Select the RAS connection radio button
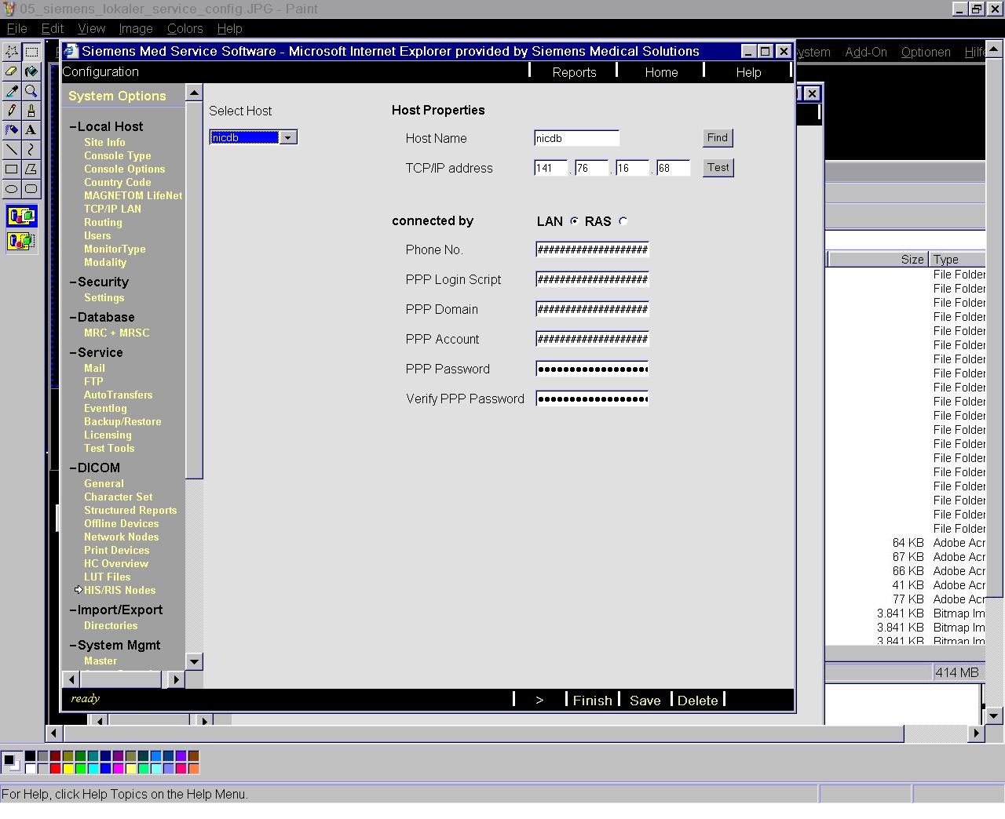 pyautogui.click(x=623, y=221)
